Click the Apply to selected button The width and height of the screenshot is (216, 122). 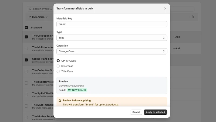156,112
